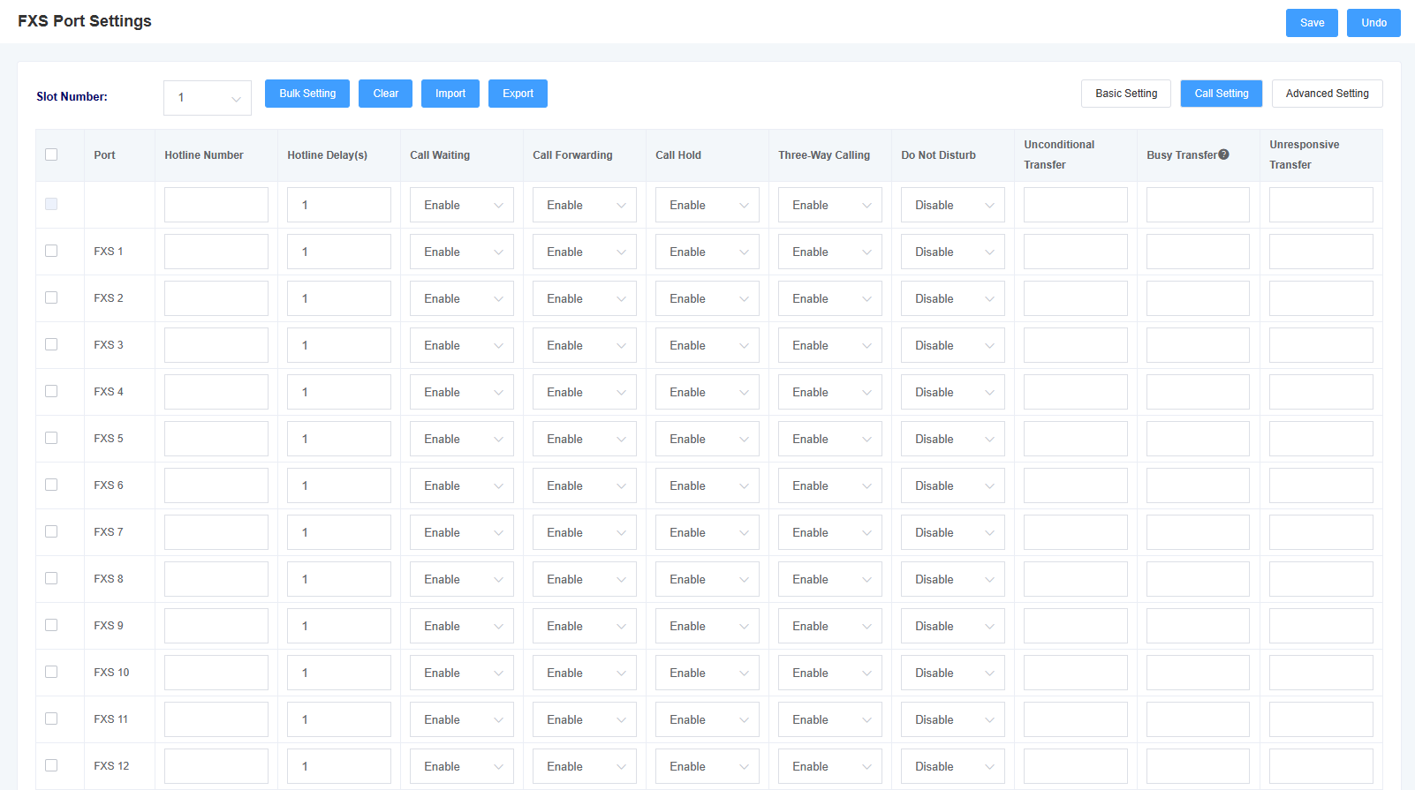Expand FXS 5 Do Not Disturb dropdown
1415x790 pixels.
click(x=953, y=439)
